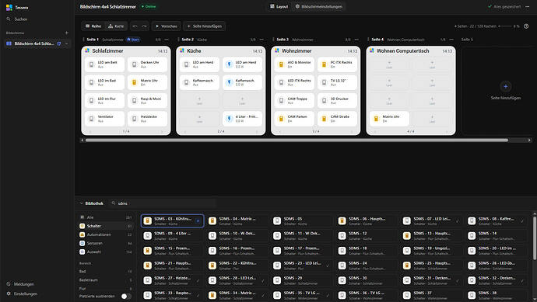The height and width of the screenshot is (302, 537).
Task: Select the Karte view tab
Action: [x=116, y=26]
